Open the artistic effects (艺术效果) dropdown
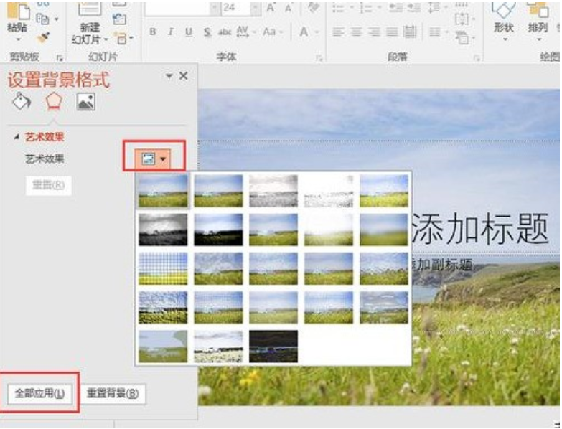This screenshot has width=562, height=429. pos(154,159)
